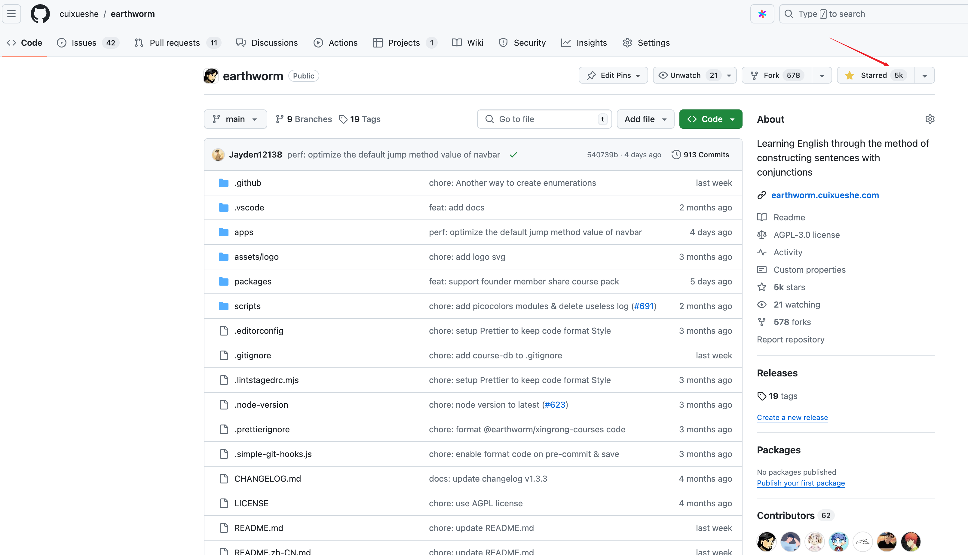
Task: Open the README.md file
Action: click(259, 528)
